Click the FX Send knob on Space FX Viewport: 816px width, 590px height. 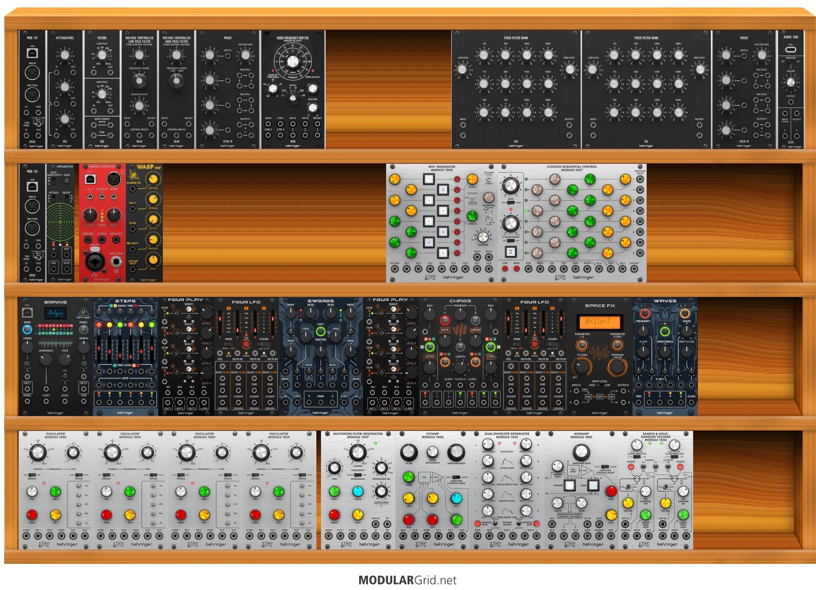582,367
